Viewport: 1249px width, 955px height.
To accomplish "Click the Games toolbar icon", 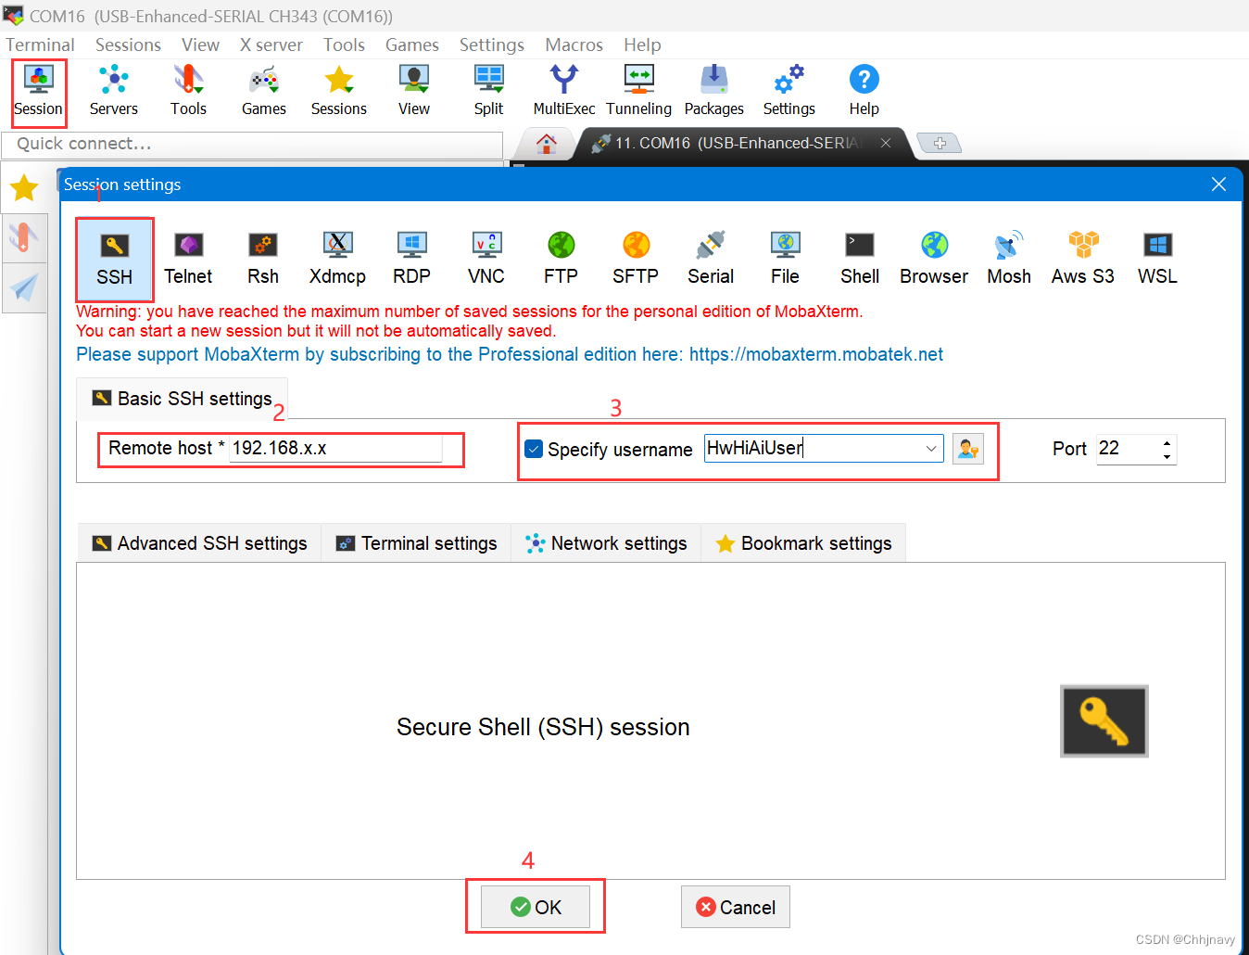I will (x=264, y=92).
